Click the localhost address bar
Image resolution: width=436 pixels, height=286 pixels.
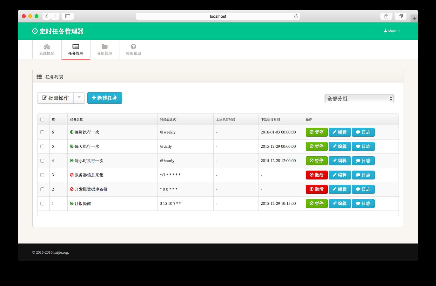tap(218, 16)
